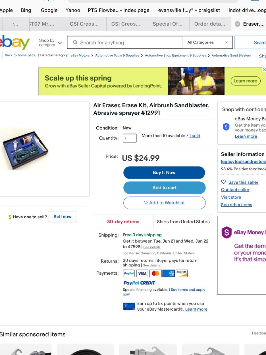Expand the All Categories dropdown
The image size is (266, 355).
[207, 42]
